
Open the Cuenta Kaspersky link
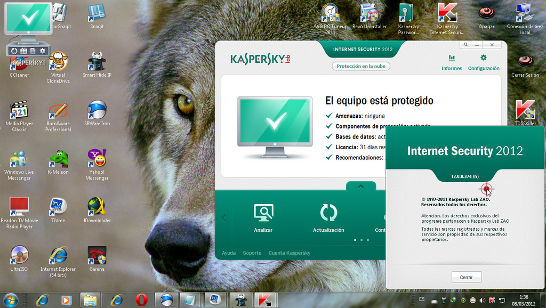290,253
